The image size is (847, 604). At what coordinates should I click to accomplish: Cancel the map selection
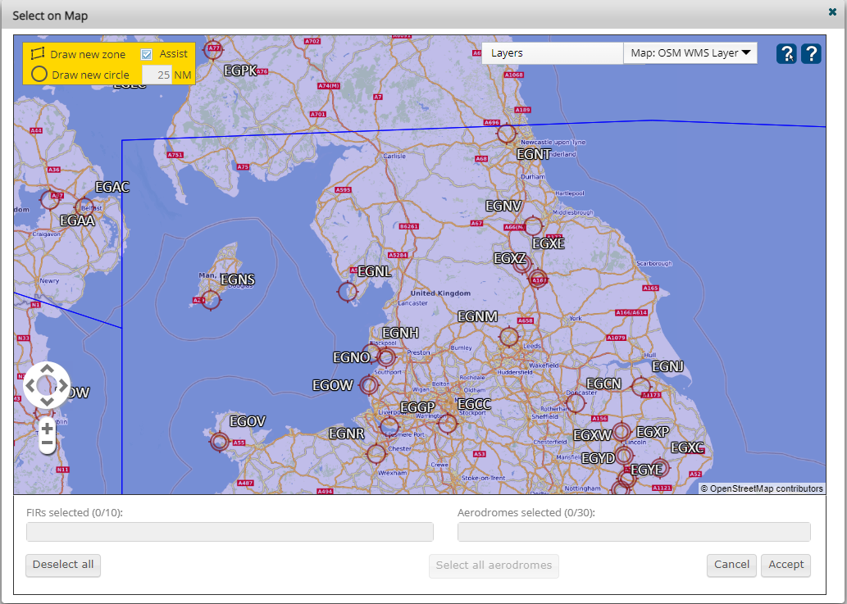coord(731,565)
